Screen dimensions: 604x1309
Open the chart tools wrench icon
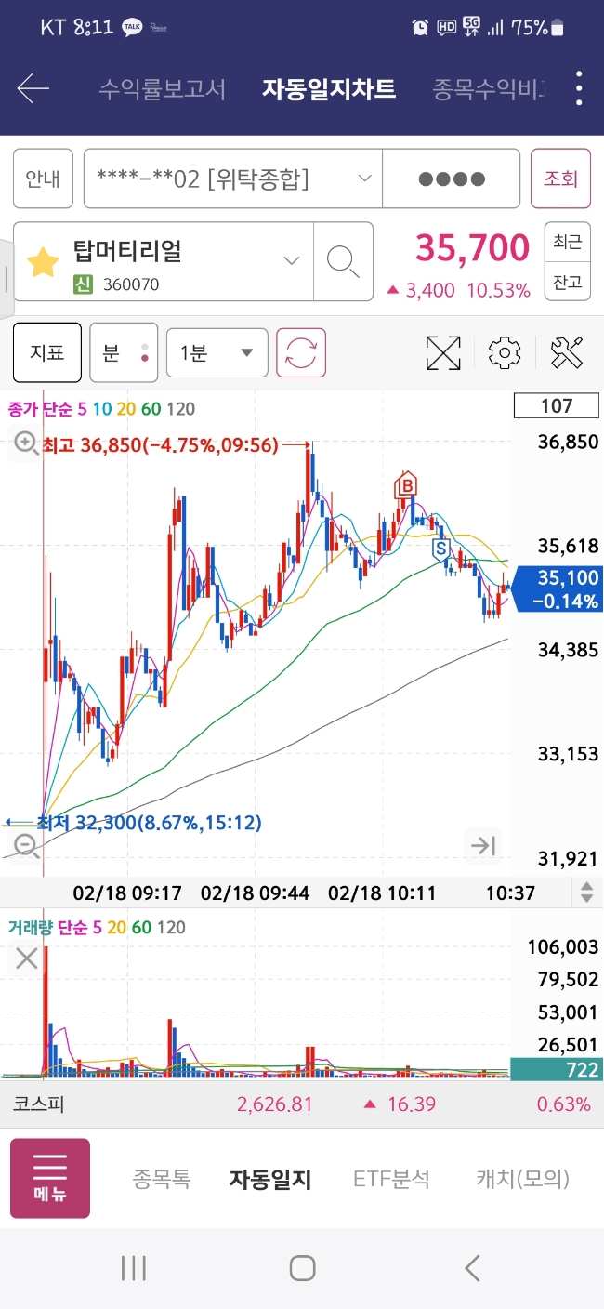click(566, 353)
